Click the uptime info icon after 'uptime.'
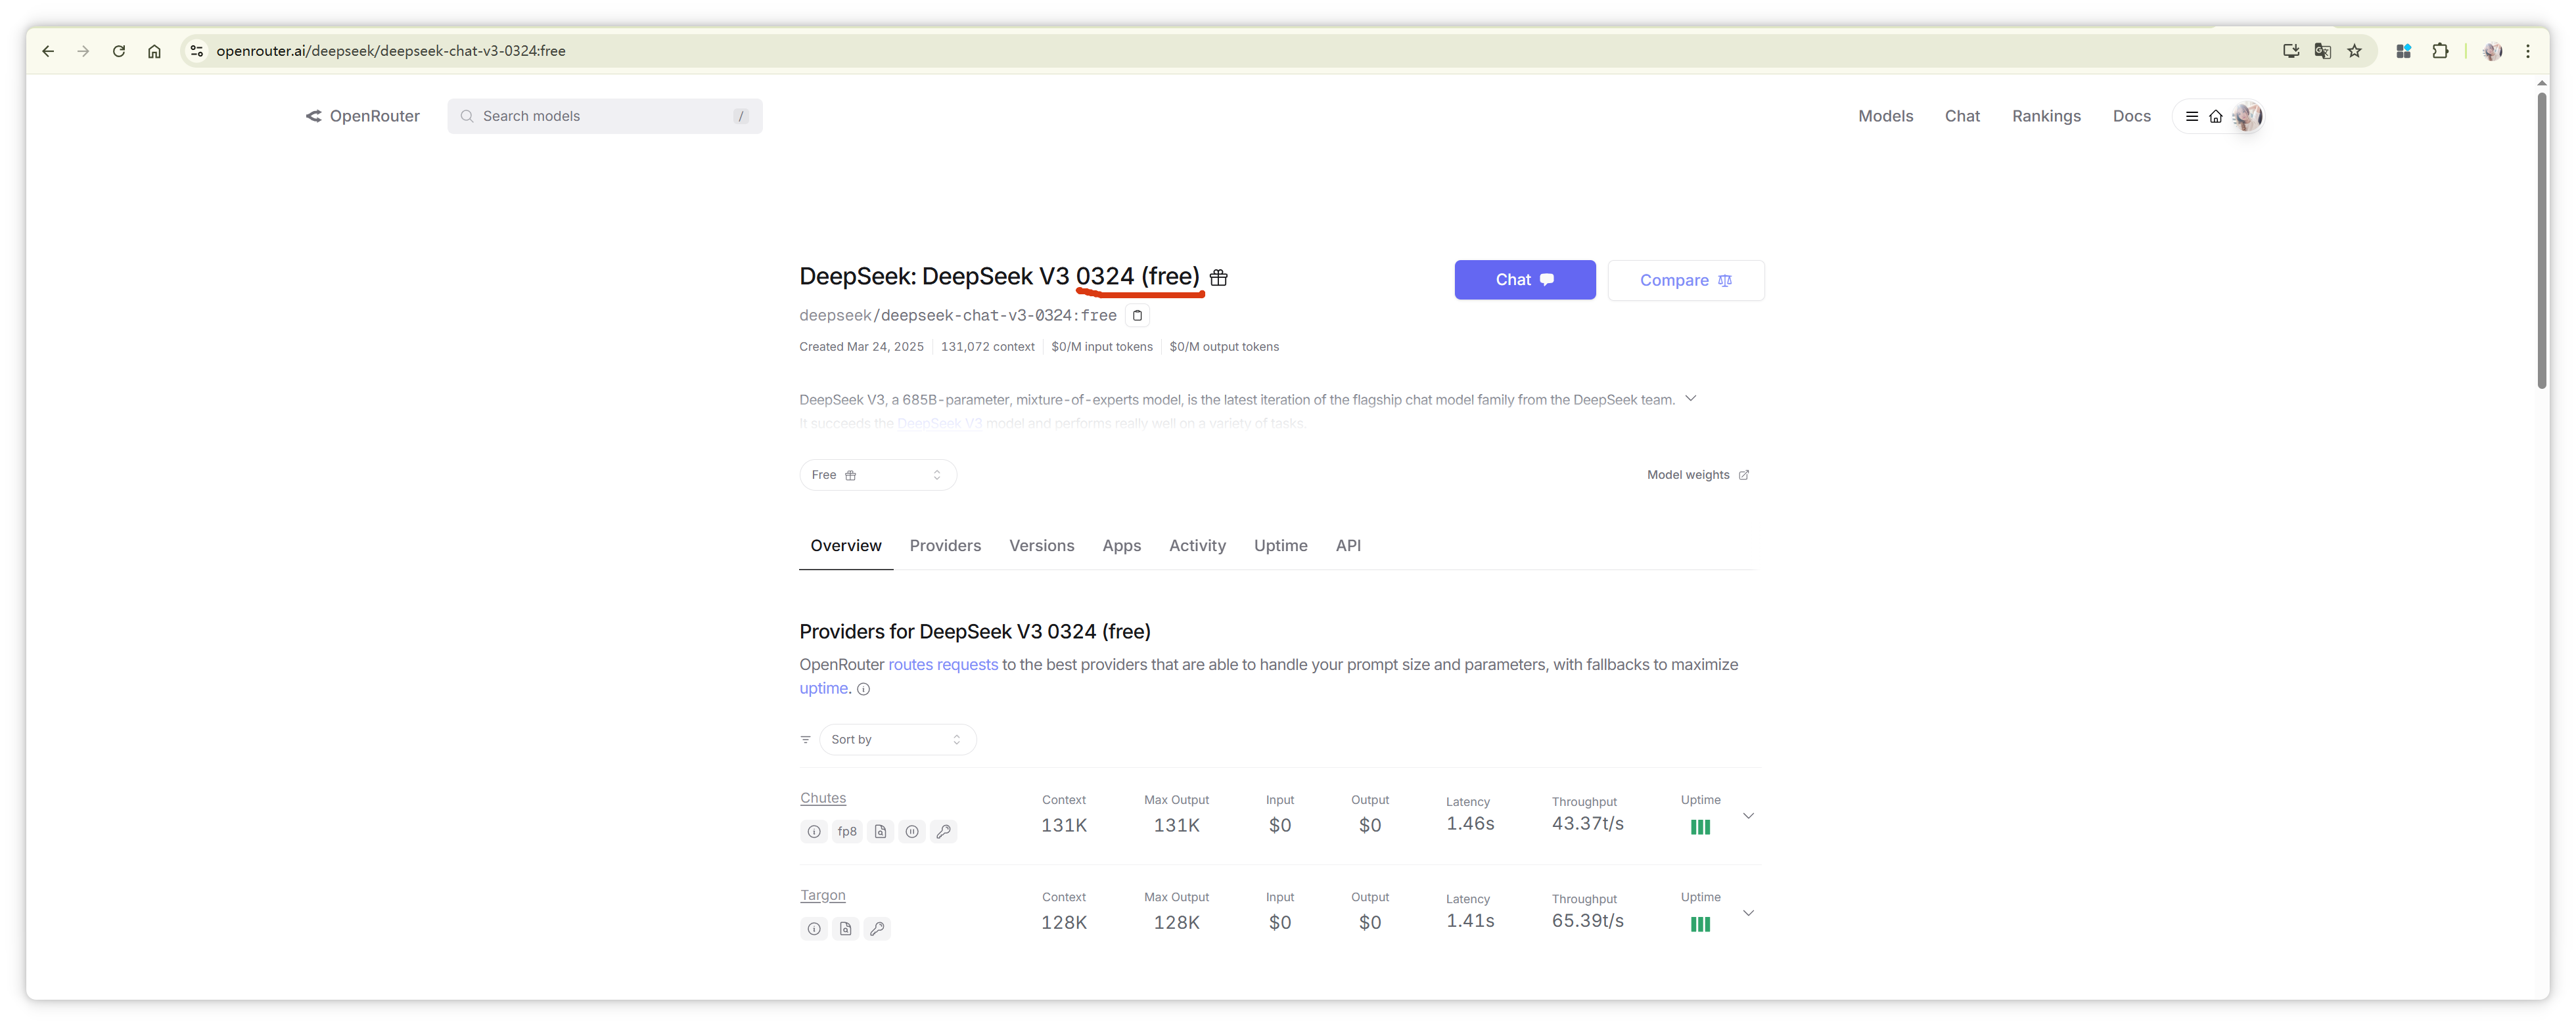Screen dimensions: 2576x1026 coord(864,689)
